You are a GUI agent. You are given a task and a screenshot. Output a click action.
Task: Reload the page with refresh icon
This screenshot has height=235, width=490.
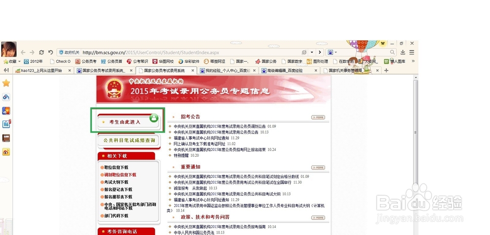pyautogui.click(x=41, y=52)
